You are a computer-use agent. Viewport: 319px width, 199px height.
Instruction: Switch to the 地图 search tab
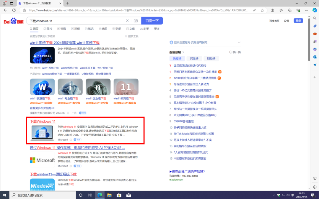tap(103, 29)
